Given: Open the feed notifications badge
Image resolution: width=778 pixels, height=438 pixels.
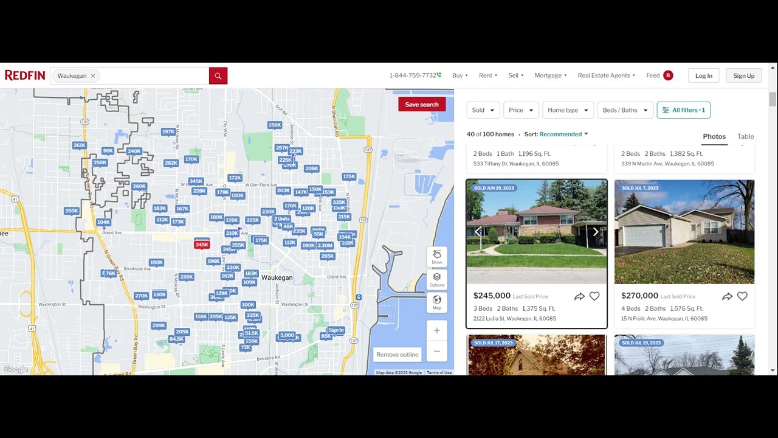Looking at the screenshot, I should tap(668, 75).
